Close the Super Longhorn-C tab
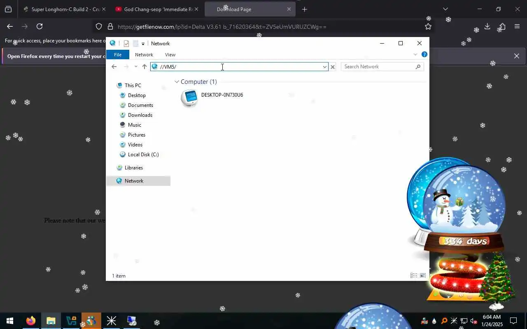 coord(103,9)
